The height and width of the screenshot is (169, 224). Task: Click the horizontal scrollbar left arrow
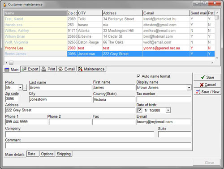pyautogui.click(x=6, y=62)
